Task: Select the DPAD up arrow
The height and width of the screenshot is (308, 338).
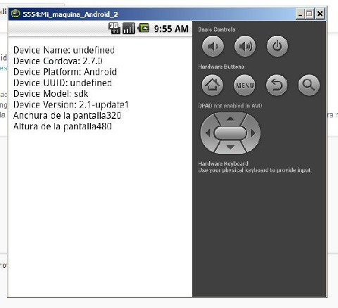Action: [230, 119]
